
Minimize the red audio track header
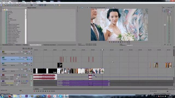coord(1,75)
